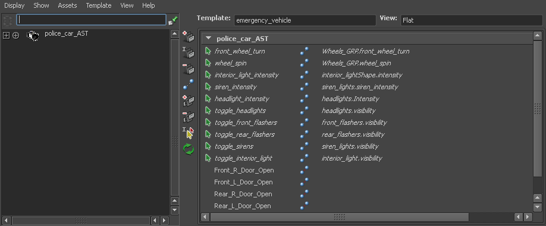Open the Help menu

(148, 5)
